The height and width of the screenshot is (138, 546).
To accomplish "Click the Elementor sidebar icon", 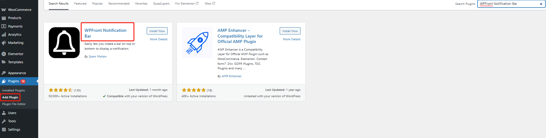I will 4,54.
